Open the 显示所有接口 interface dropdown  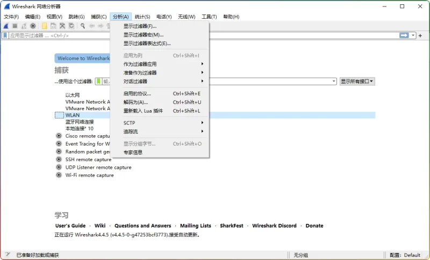pos(357,81)
